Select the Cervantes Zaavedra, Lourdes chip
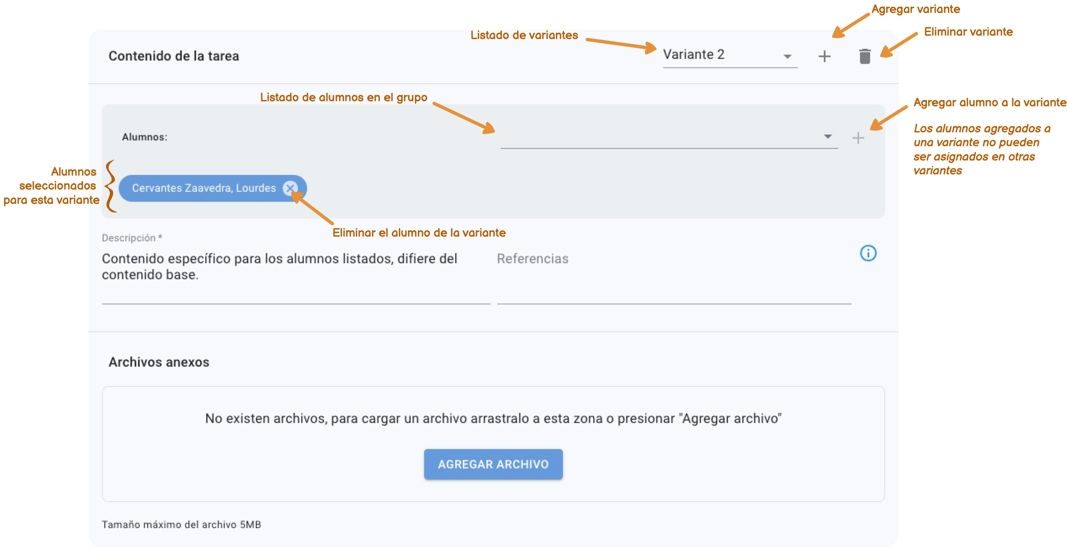 [202, 188]
